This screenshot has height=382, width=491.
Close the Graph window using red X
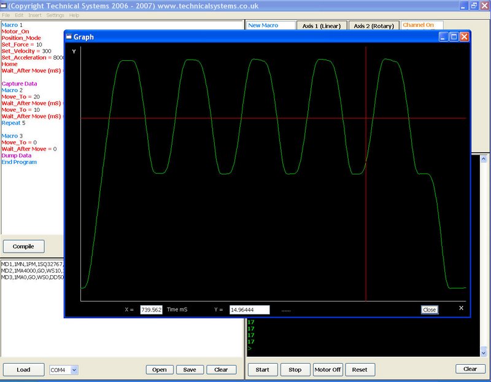coord(465,37)
